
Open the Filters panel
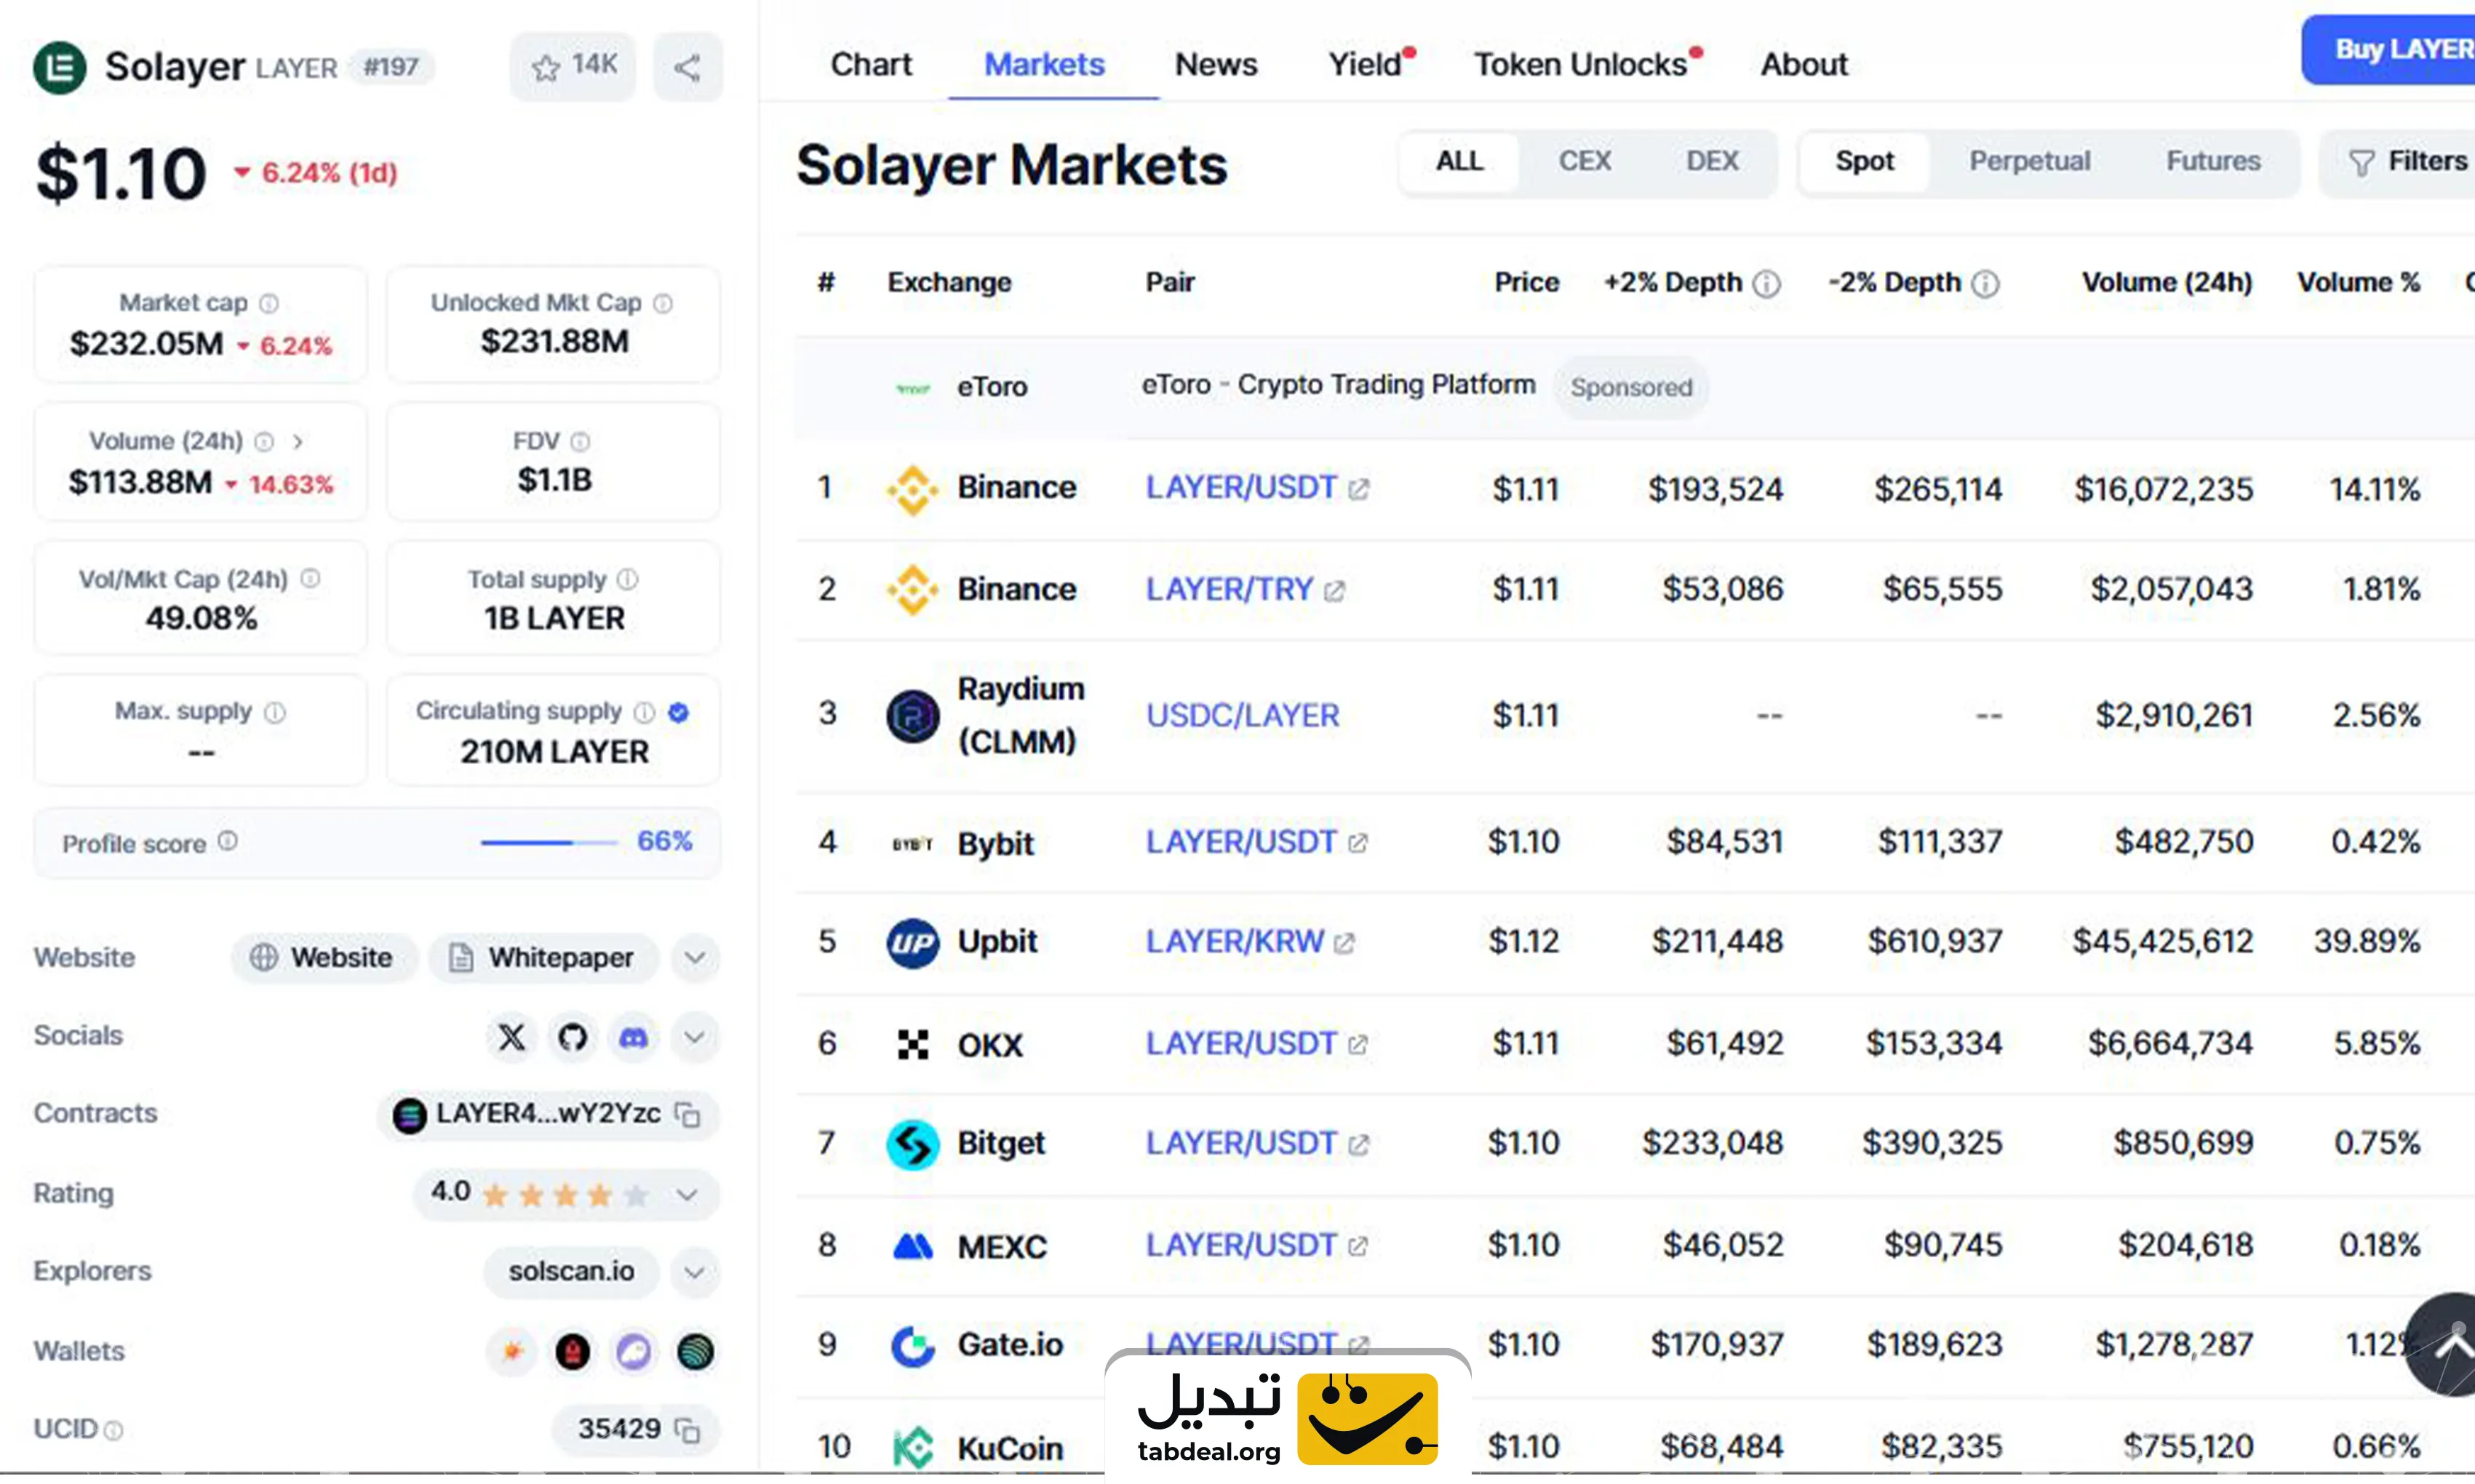point(2401,162)
